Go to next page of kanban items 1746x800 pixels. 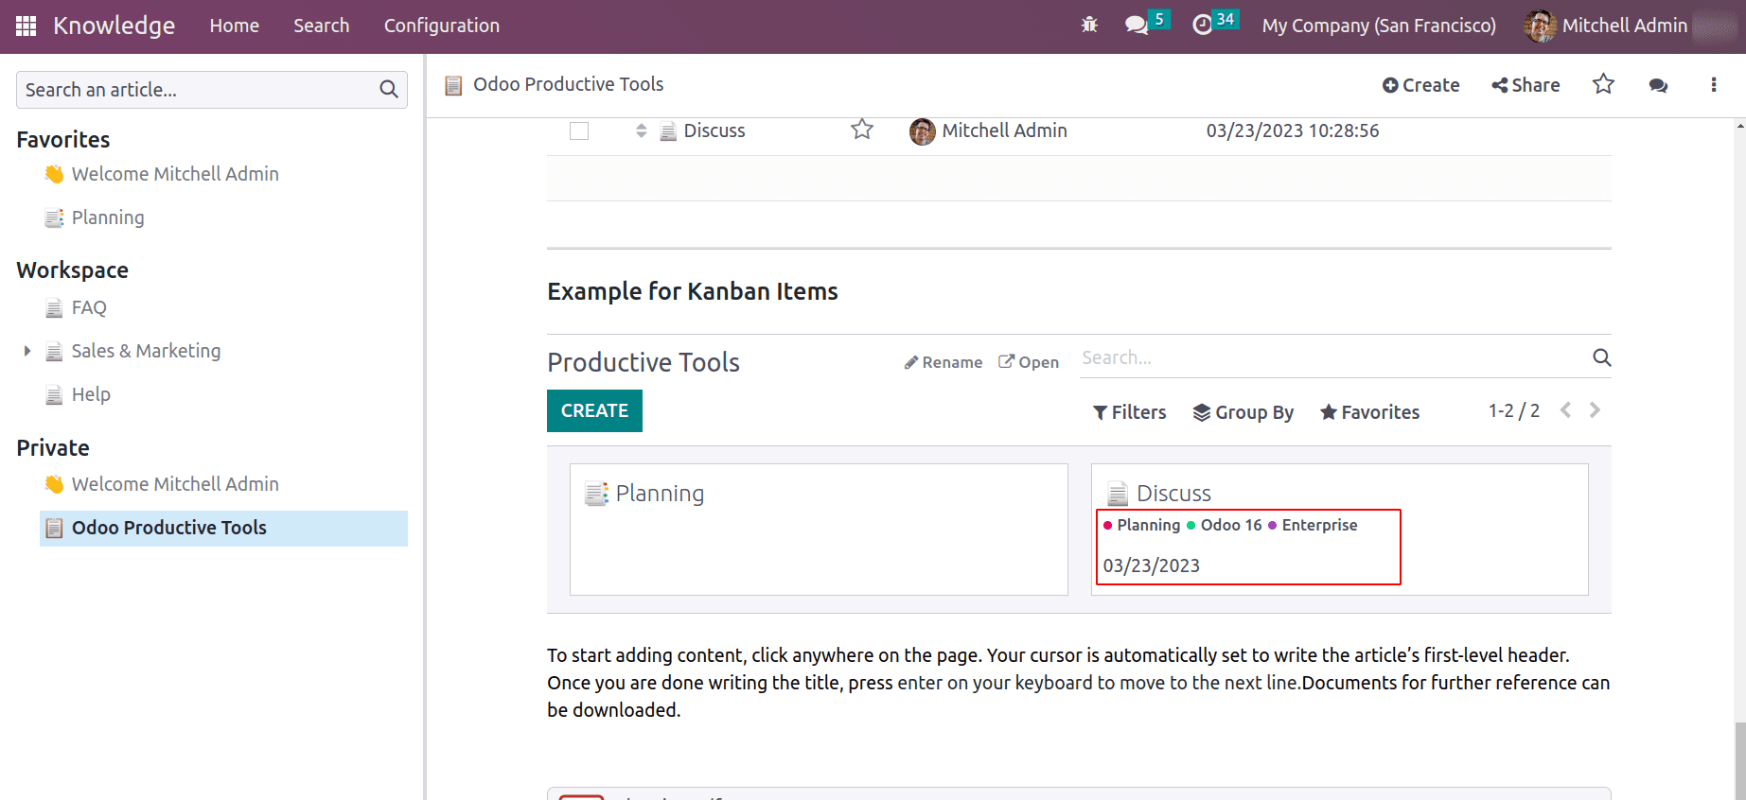[1595, 410]
